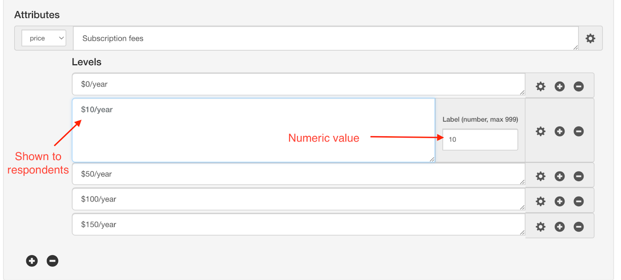Screen dimensions: 621x280
Task: Open the price attribute type dropdown
Action: click(x=44, y=38)
